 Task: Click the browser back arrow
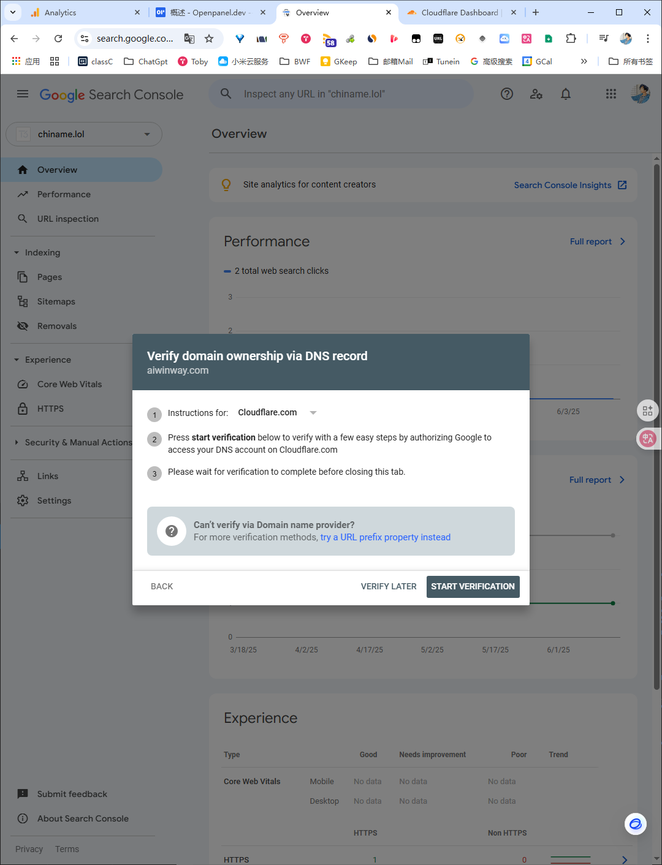click(x=14, y=39)
